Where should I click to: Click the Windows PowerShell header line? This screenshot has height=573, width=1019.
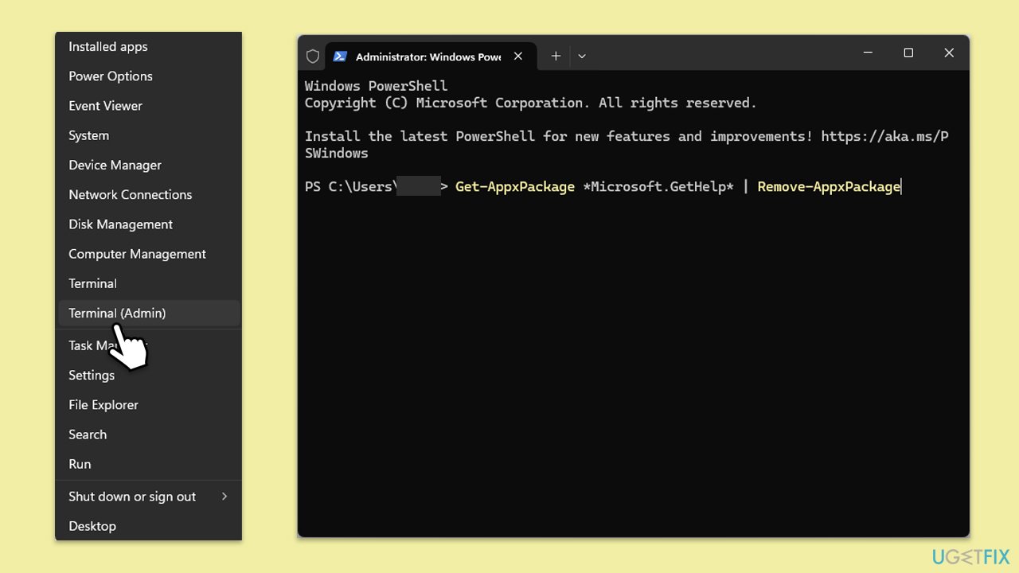coord(376,86)
